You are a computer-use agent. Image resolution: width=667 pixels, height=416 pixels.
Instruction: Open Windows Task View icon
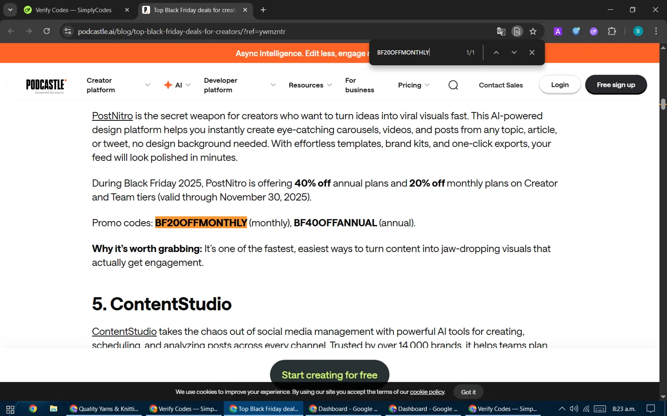click(x=10, y=409)
